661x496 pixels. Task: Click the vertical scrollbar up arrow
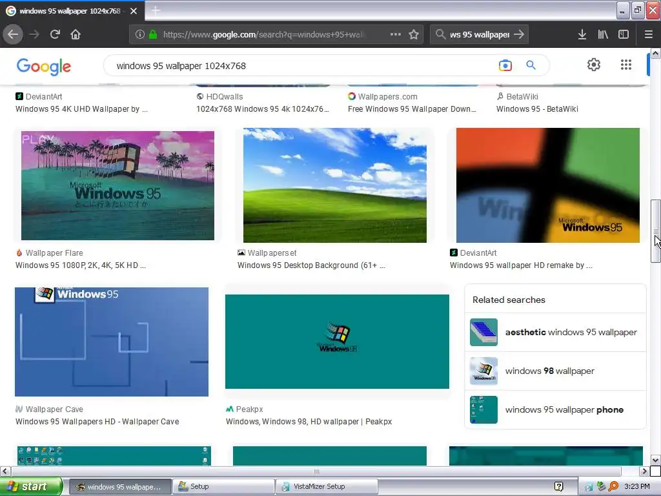[655, 53]
